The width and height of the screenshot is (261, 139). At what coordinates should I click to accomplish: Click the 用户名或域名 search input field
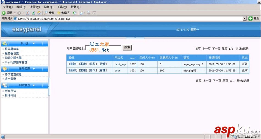[103, 48]
